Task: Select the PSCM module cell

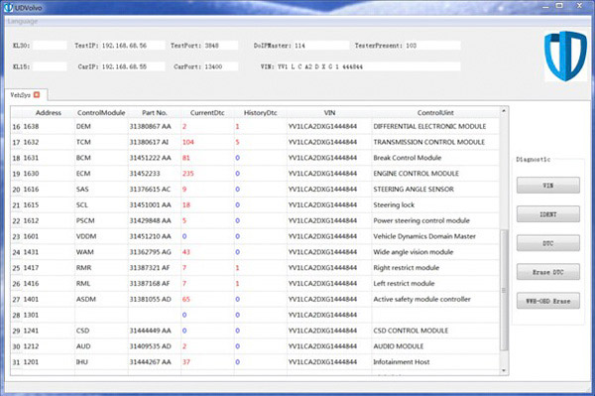Action: 101,220
